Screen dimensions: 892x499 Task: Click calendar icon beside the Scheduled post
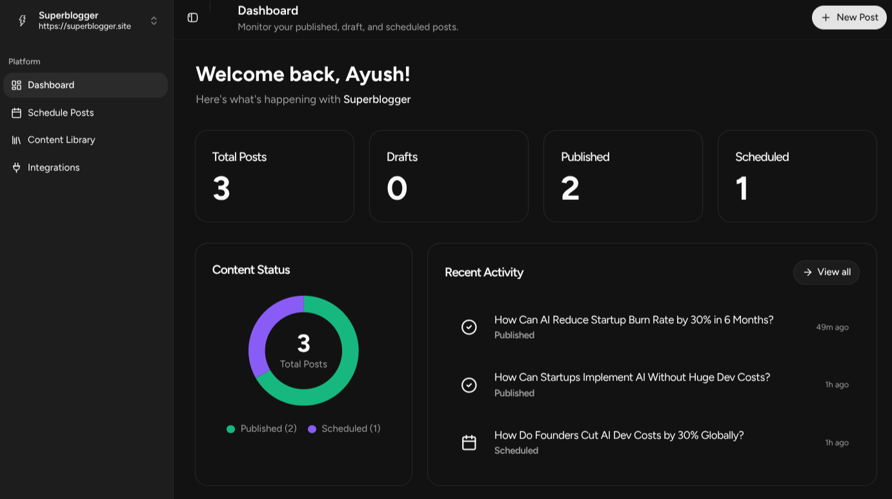pyautogui.click(x=469, y=443)
